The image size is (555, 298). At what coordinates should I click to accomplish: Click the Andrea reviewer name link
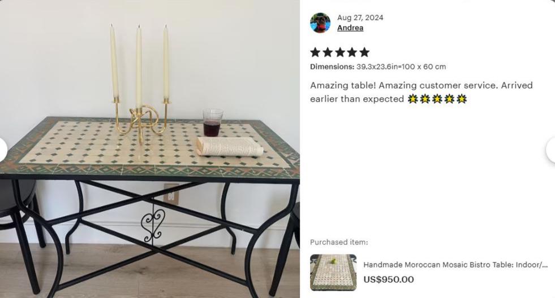pyautogui.click(x=350, y=28)
